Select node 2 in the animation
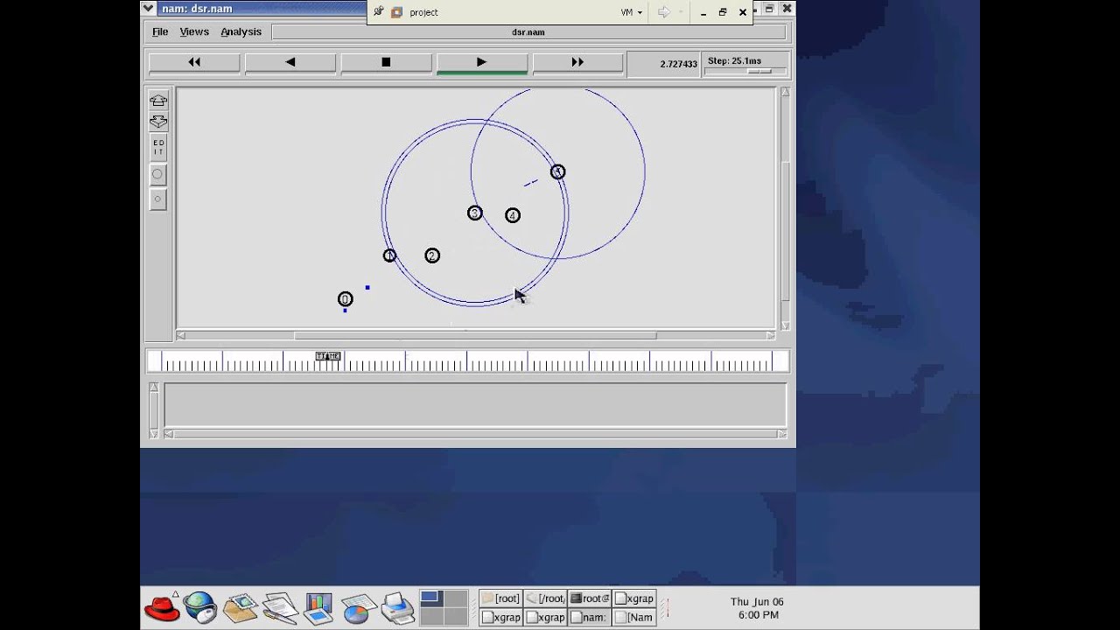This screenshot has width=1120, height=630. click(431, 255)
